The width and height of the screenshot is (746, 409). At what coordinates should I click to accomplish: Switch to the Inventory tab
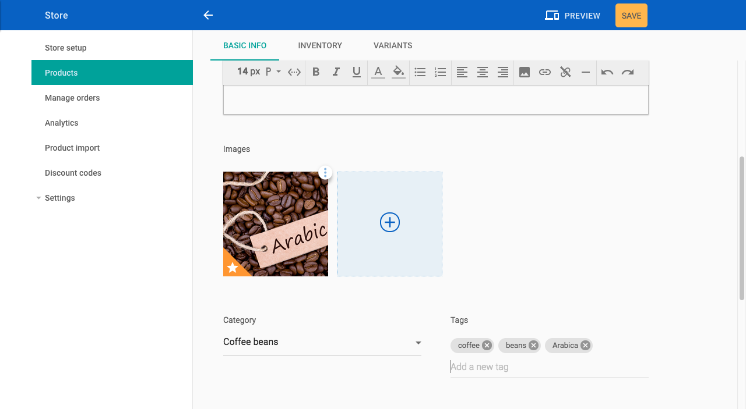[320, 45]
